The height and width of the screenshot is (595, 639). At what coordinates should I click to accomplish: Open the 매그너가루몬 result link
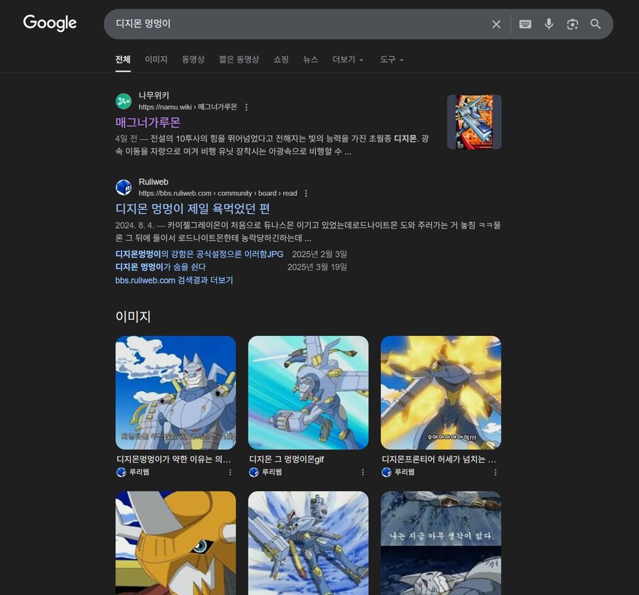[148, 122]
